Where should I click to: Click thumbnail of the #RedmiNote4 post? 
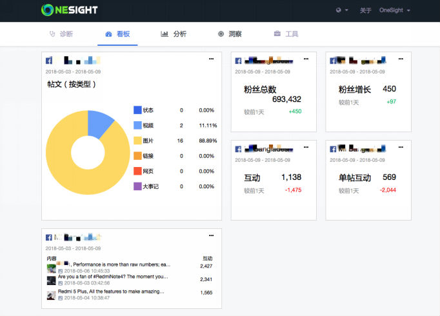click(x=52, y=281)
